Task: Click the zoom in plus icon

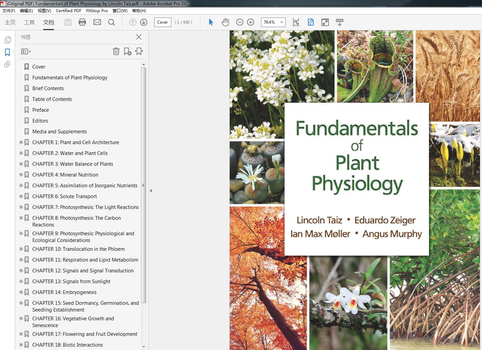Action: click(251, 22)
